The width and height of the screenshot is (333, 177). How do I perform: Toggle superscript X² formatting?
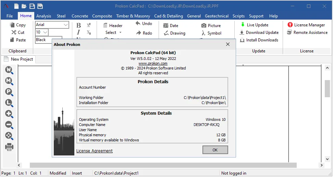pyautogui.click(x=89, y=25)
